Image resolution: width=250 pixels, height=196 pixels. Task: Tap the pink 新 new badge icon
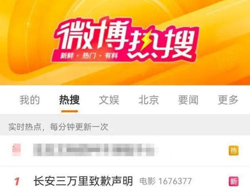point(234,181)
